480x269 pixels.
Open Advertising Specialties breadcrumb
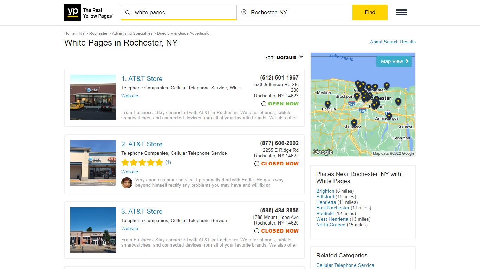click(x=132, y=34)
